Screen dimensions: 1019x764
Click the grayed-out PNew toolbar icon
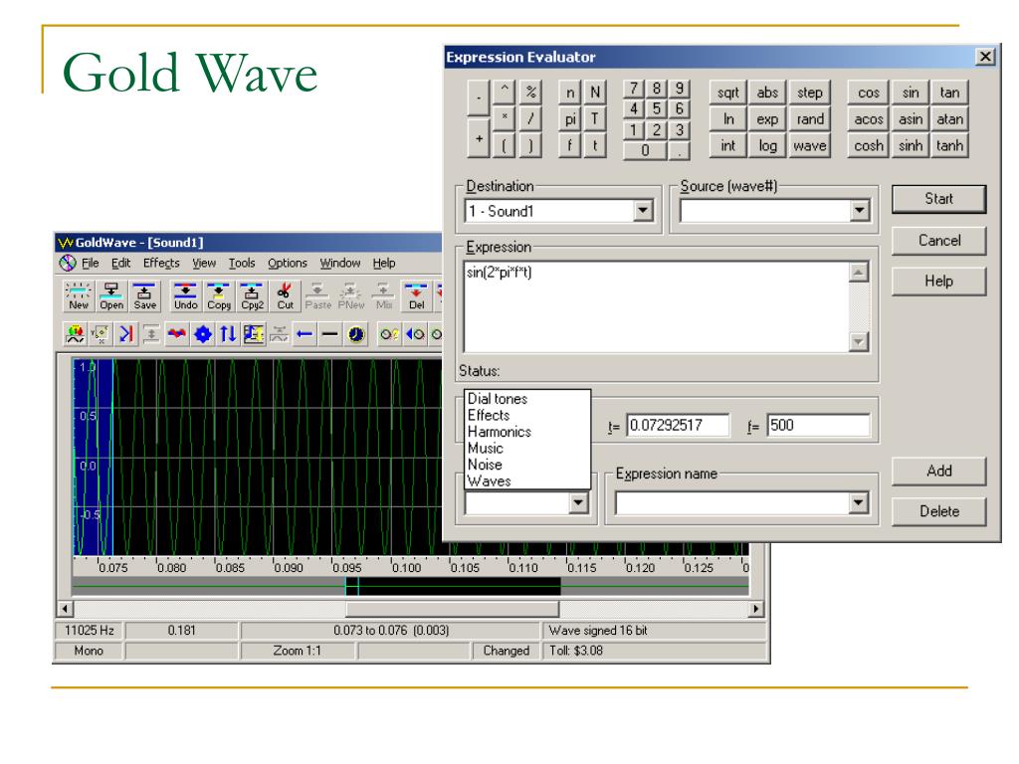point(351,295)
